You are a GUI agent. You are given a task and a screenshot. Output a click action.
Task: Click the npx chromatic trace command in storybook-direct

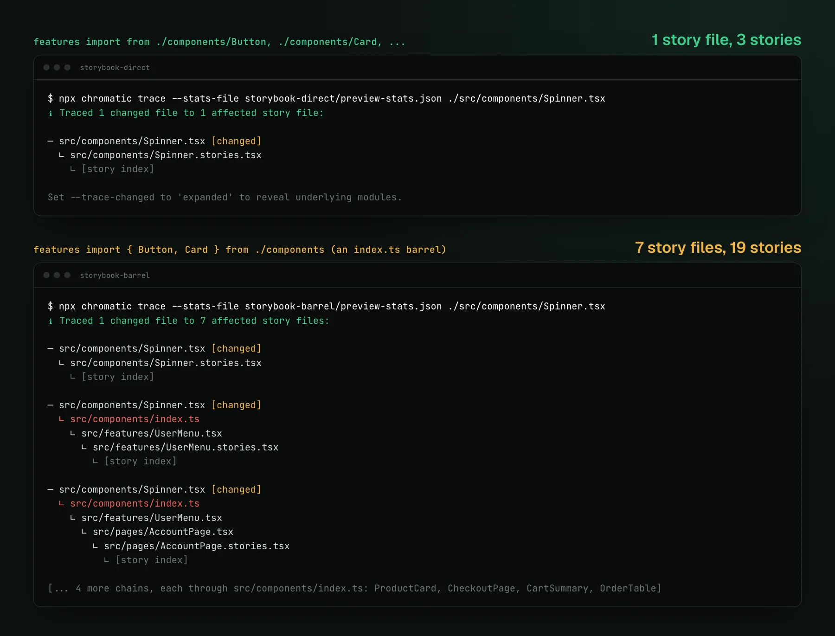pyautogui.click(x=327, y=99)
